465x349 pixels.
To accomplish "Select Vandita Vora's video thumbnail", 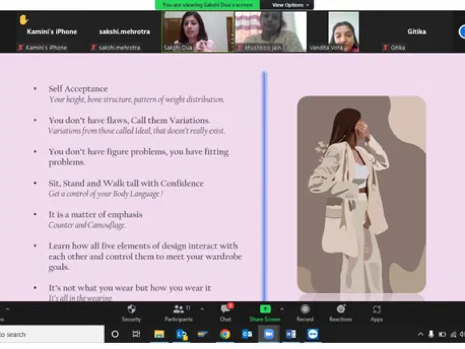I will point(344,31).
